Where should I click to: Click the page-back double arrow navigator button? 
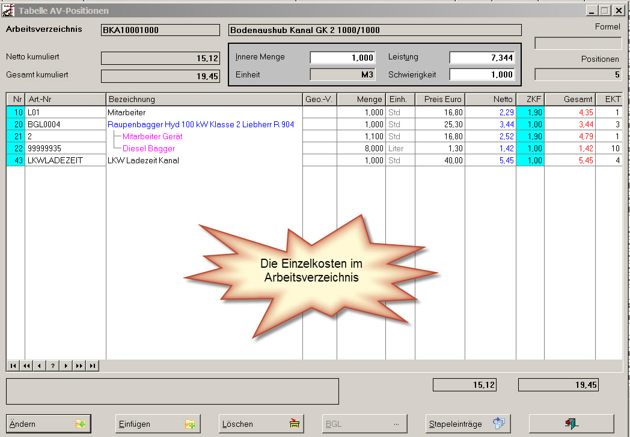[x=26, y=366]
